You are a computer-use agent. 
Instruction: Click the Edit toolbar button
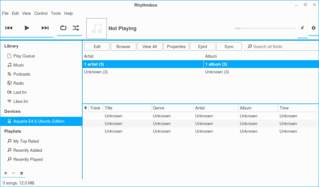point(97,47)
